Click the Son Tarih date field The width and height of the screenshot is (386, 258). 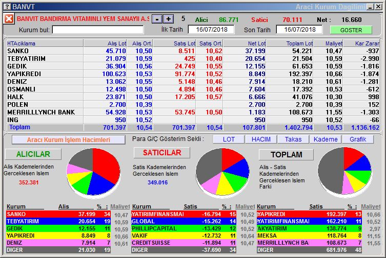tap(299, 30)
